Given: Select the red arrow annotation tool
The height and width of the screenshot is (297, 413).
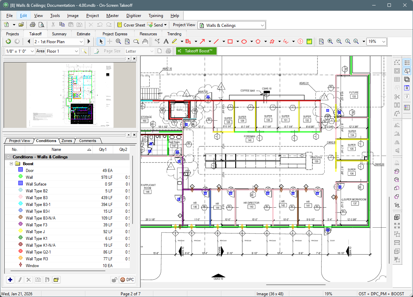Looking at the screenshot, I should click(202, 41).
